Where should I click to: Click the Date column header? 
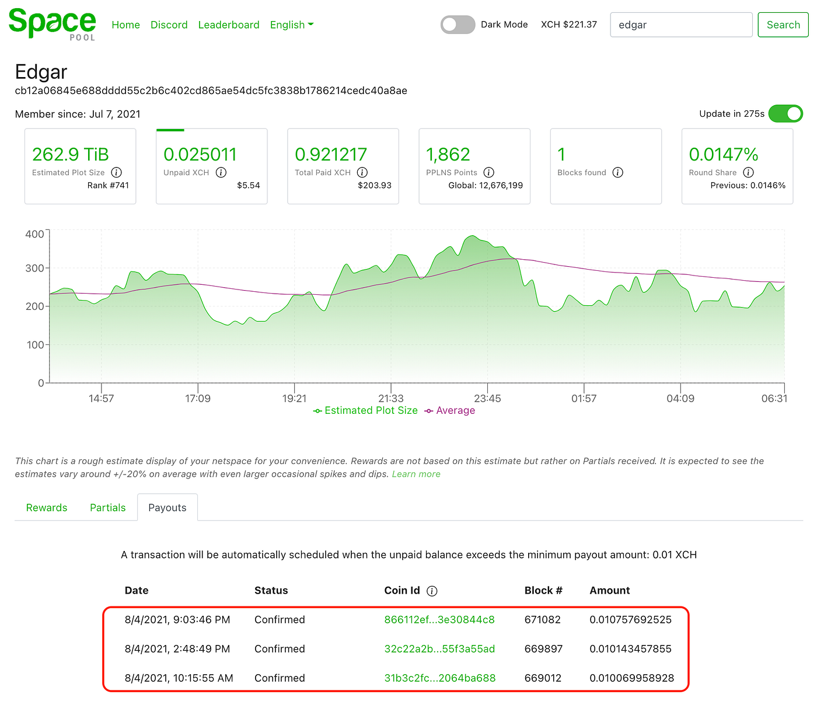pos(137,590)
